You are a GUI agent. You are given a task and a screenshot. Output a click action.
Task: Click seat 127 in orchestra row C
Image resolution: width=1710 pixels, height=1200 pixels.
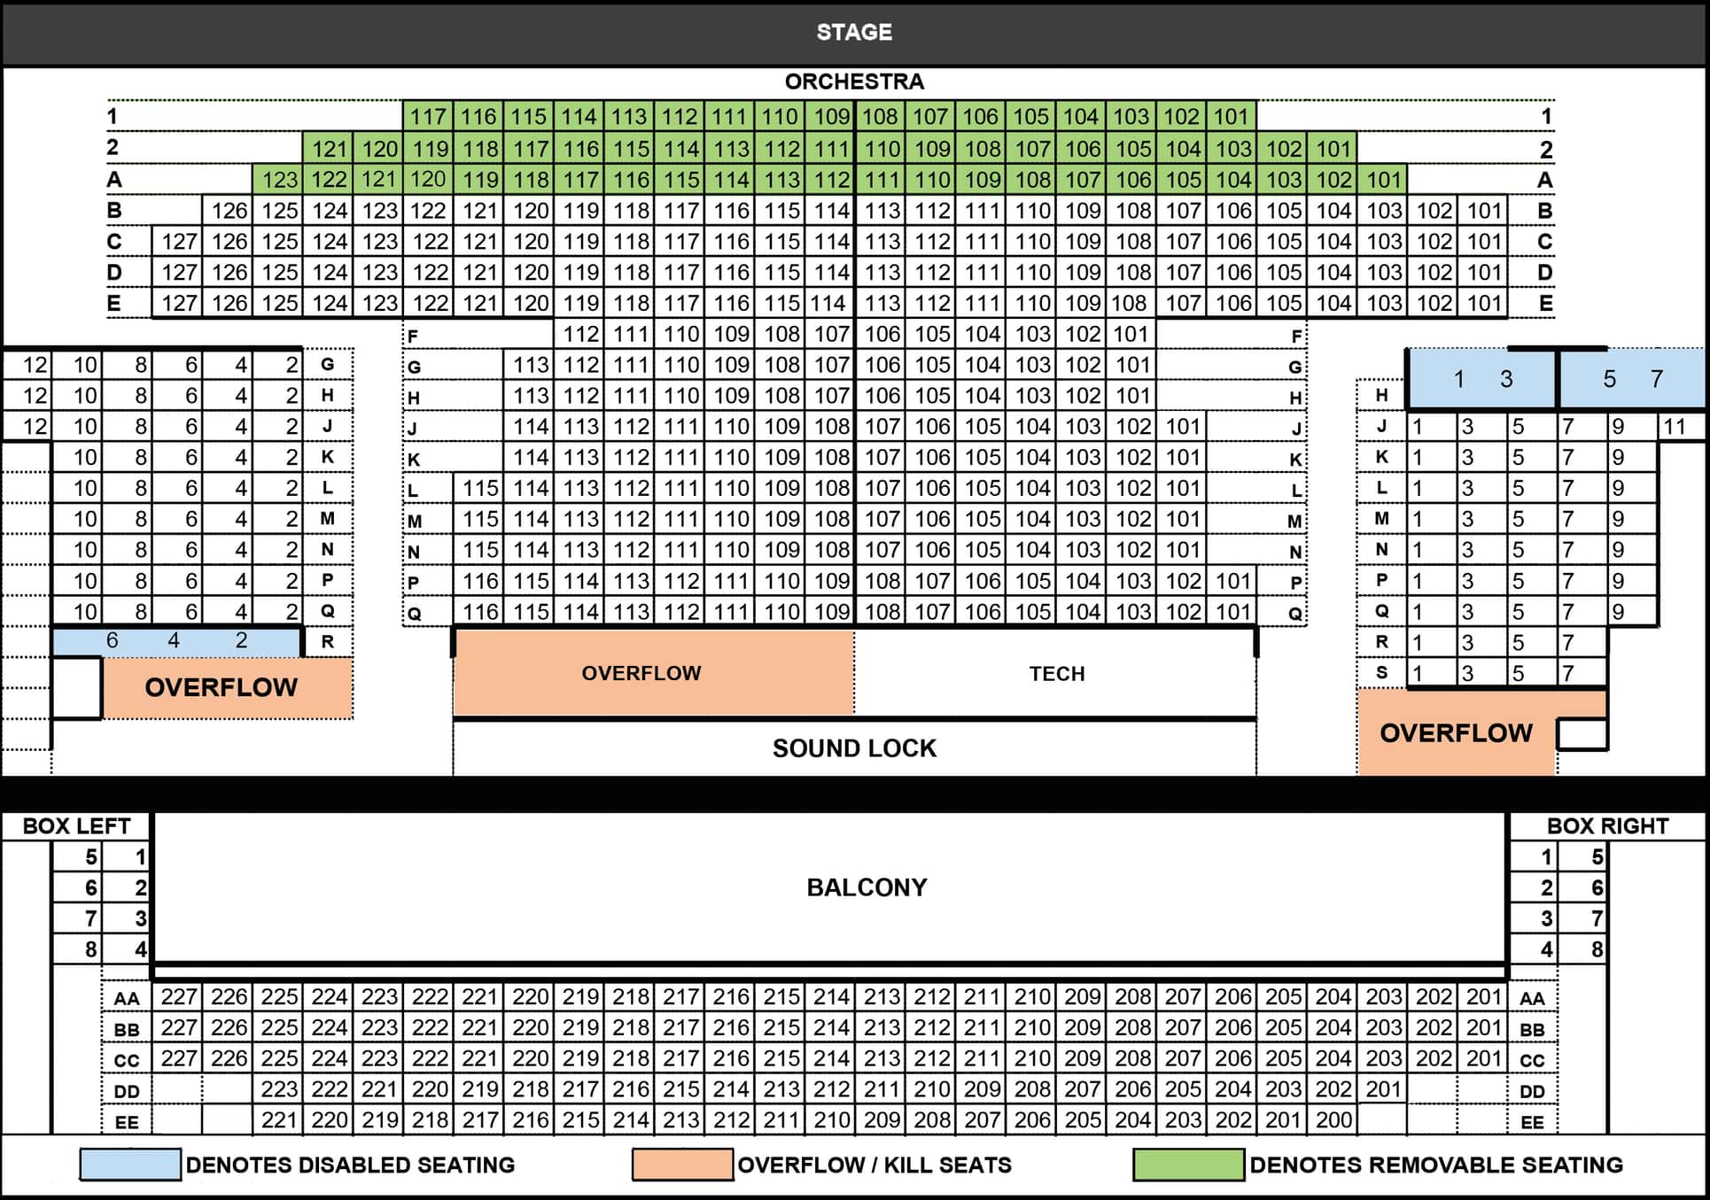178,241
